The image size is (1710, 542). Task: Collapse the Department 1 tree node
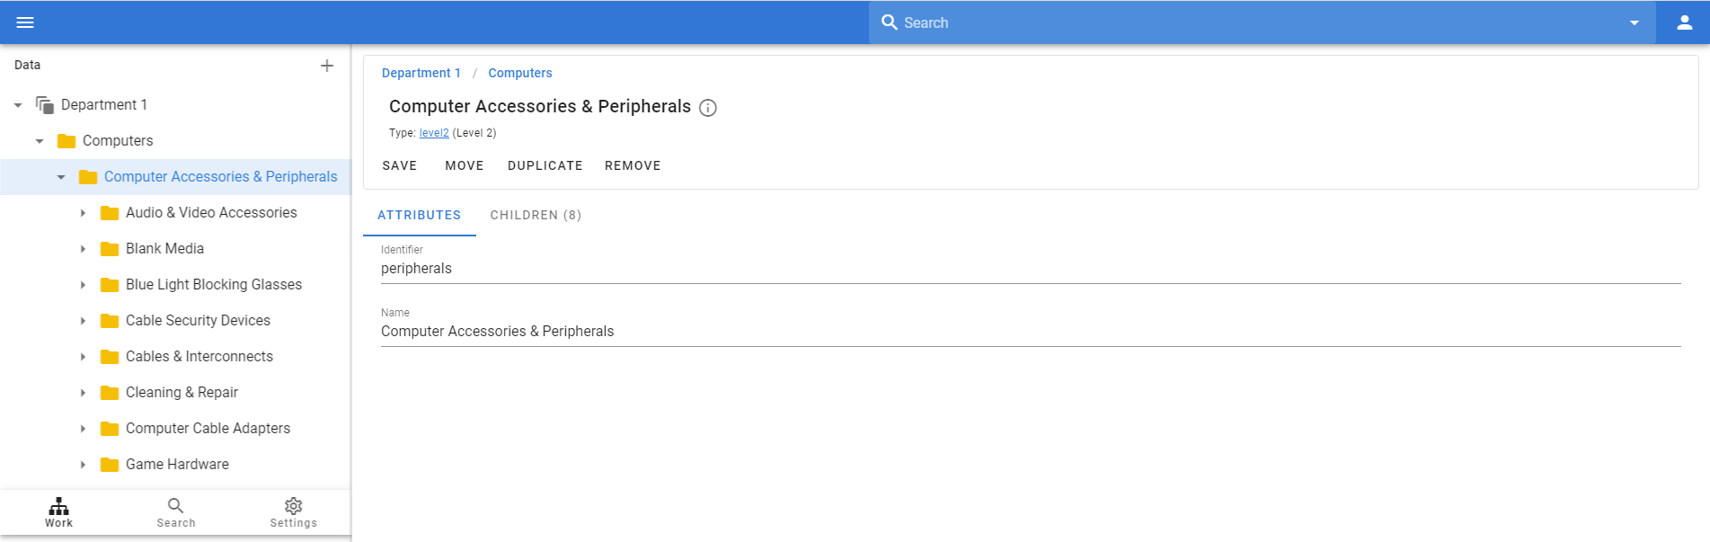tap(18, 105)
